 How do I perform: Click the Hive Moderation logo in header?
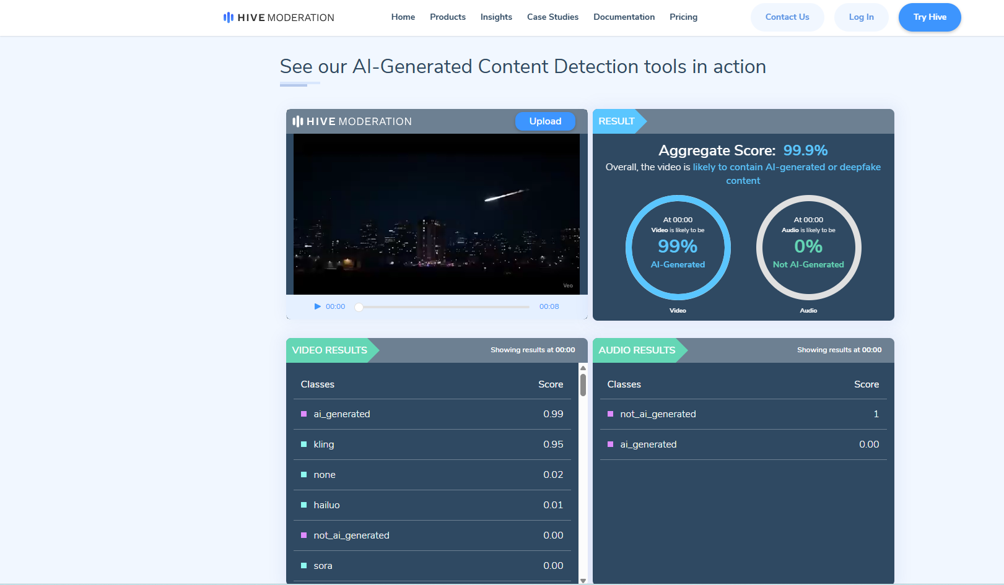[x=279, y=17]
